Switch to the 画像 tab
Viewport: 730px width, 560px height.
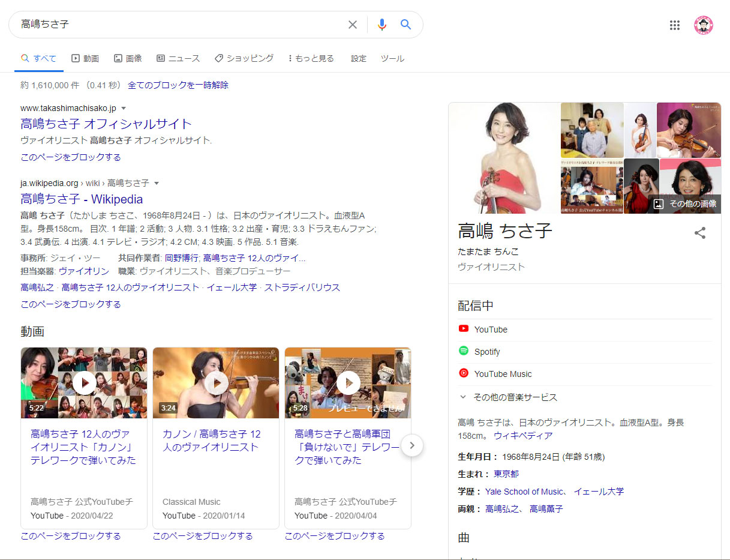[x=128, y=58]
